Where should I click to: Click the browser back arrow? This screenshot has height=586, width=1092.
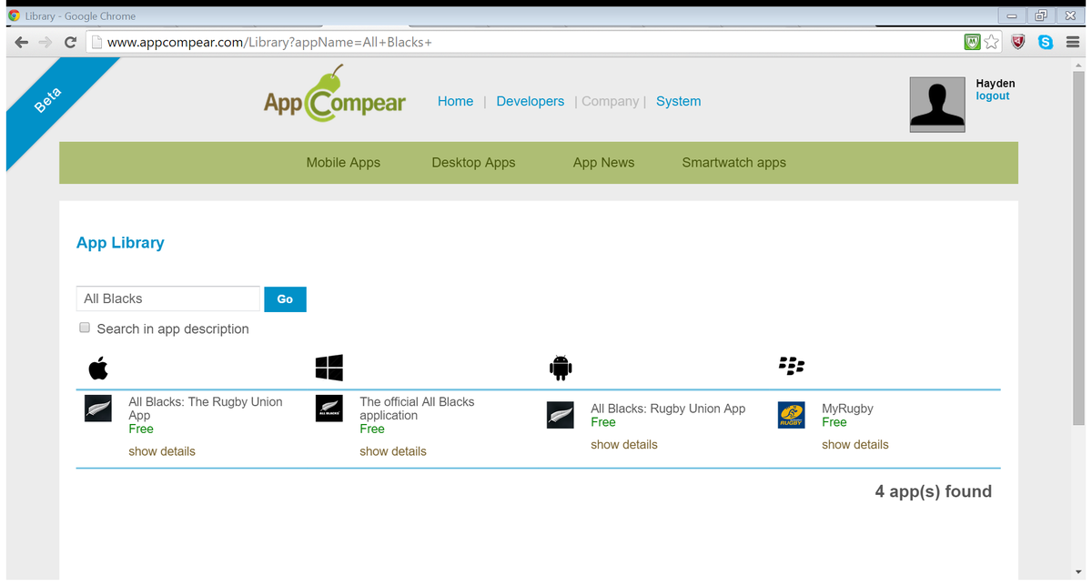[23, 43]
